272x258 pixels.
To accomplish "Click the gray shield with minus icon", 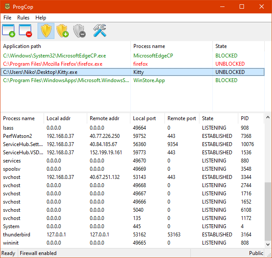I will pos(79,31).
